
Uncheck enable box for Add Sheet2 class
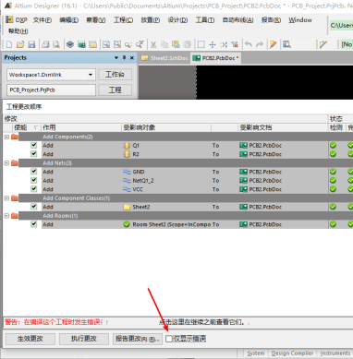coord(34,207)
